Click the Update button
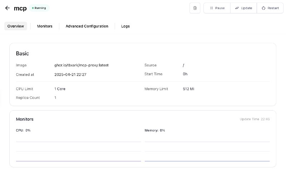This screenshot has width=286, height=171. click(243, 8)
